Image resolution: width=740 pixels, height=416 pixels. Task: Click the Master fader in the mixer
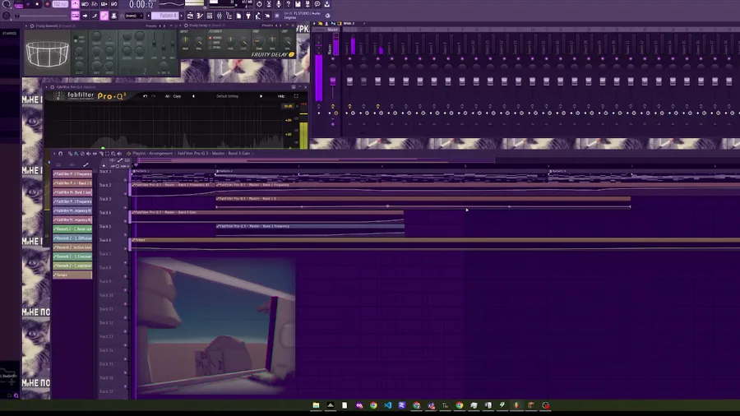click(333, 81)
